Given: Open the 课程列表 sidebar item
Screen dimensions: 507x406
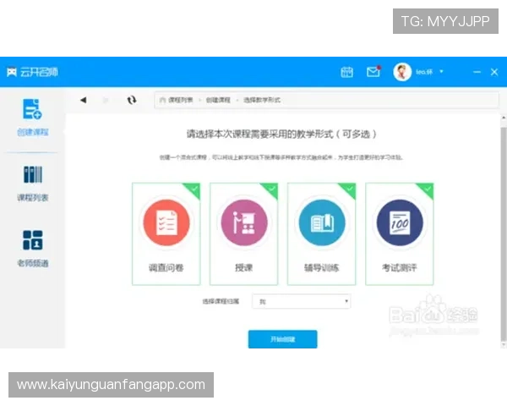Looking at the screenshot, I should coord(33,184).
